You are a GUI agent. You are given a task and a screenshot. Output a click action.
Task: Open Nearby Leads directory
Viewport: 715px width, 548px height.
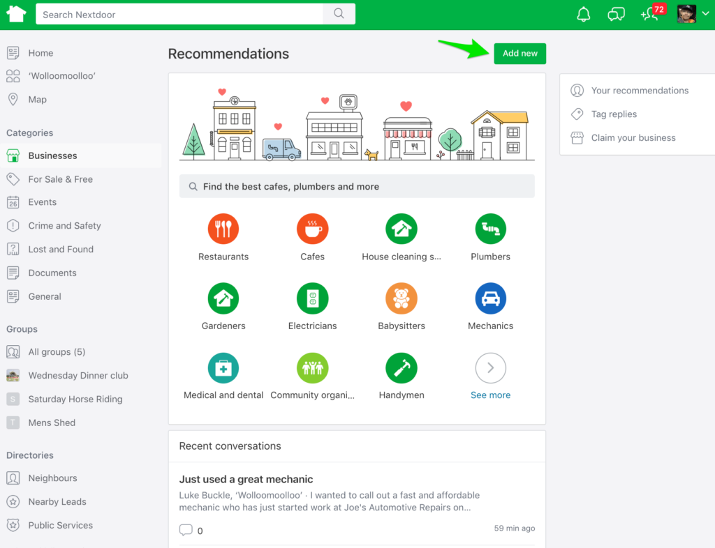pos(57,502)
